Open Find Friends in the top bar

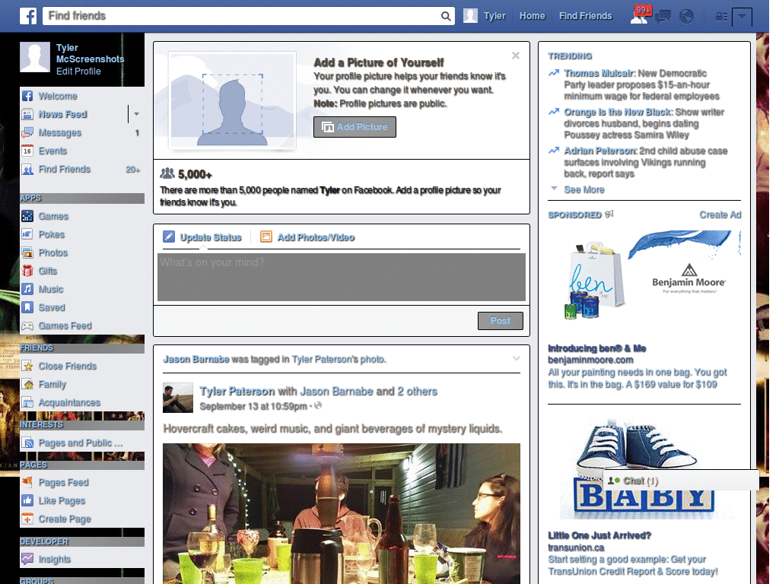click(585, 16)
